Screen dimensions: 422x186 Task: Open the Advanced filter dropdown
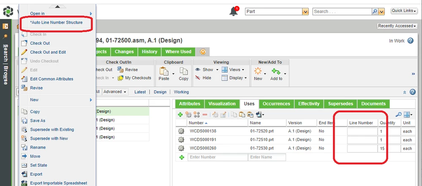pyautogui.click(x=115, y=92)
